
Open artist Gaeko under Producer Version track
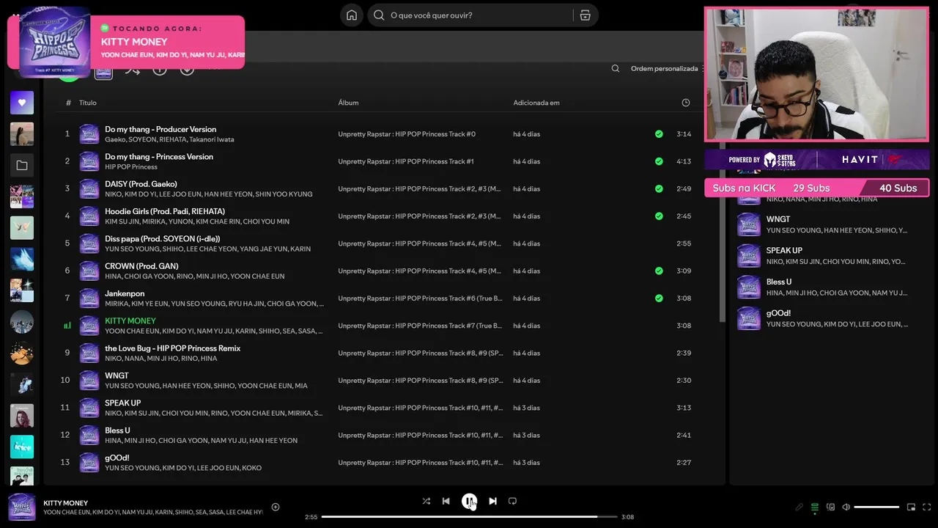pos(114,139)
